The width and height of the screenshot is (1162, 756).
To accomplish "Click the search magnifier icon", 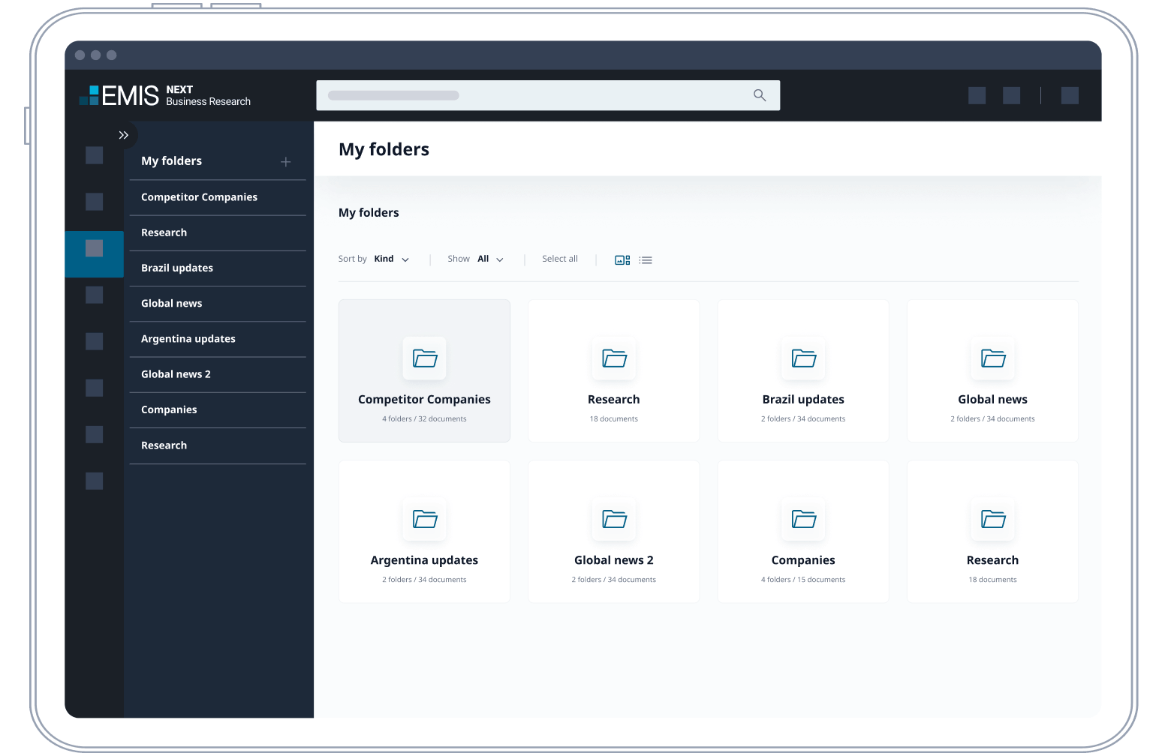I will (760, 95).
